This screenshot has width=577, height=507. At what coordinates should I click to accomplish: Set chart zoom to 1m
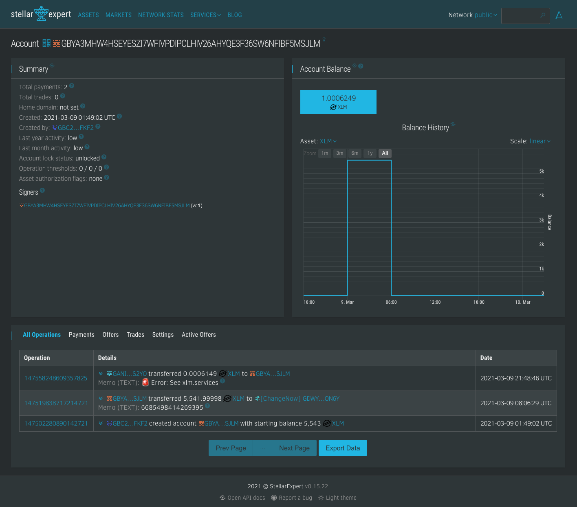click(325, 153)
